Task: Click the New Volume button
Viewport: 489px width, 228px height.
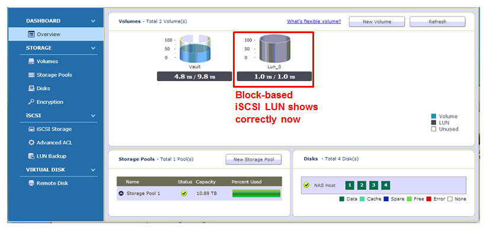Action: (x=377, y=22)
